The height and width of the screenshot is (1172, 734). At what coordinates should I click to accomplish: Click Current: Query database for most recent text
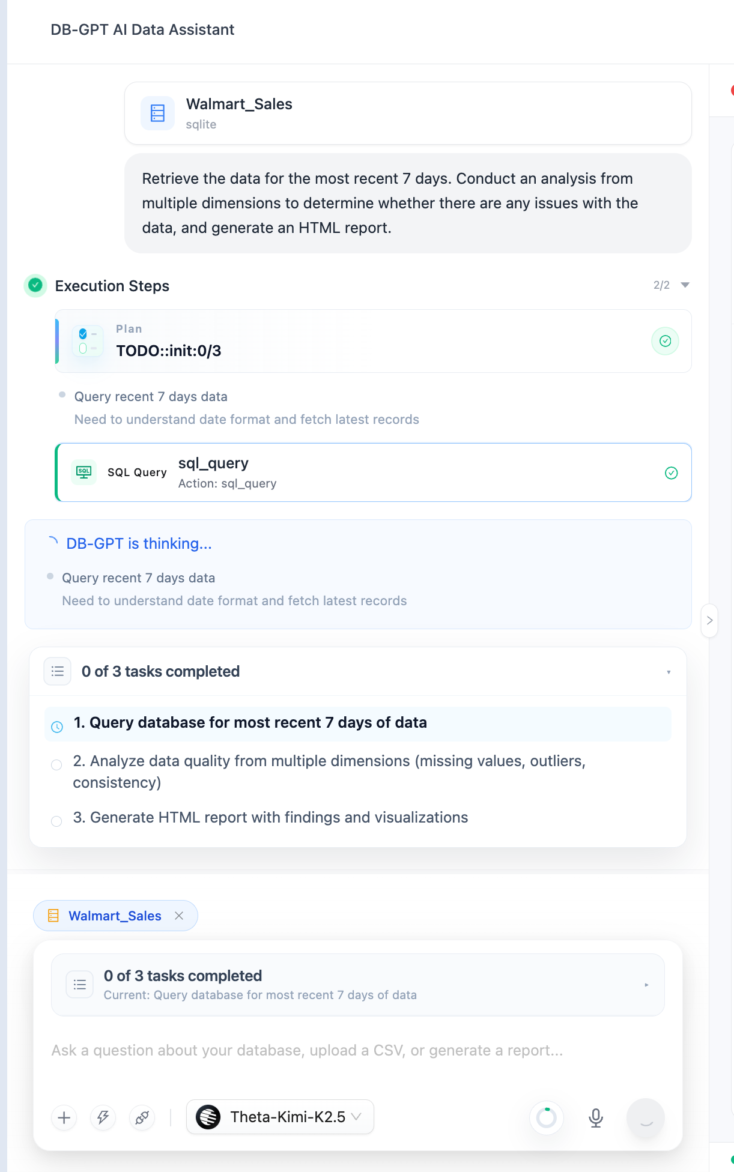click(x=260, y=995)
